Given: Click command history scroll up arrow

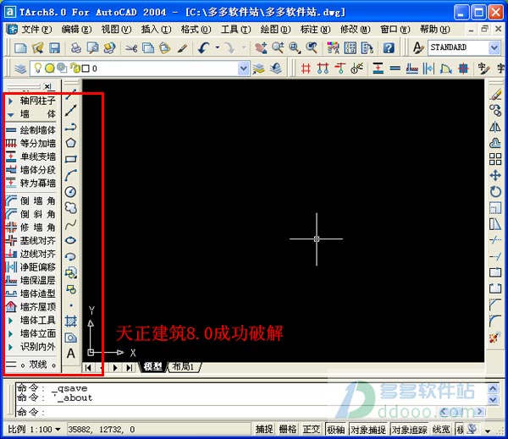Looking at the screenshot, I should pyautogui.click(x=493, y=388).
